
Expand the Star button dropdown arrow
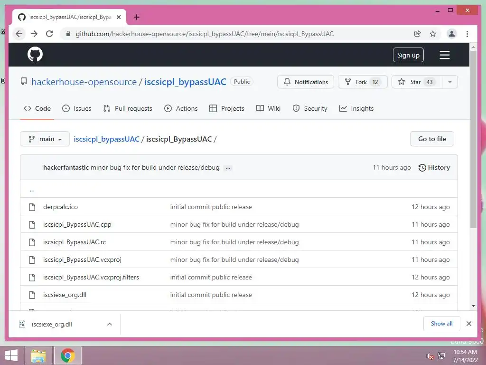(x=450, y=82)
